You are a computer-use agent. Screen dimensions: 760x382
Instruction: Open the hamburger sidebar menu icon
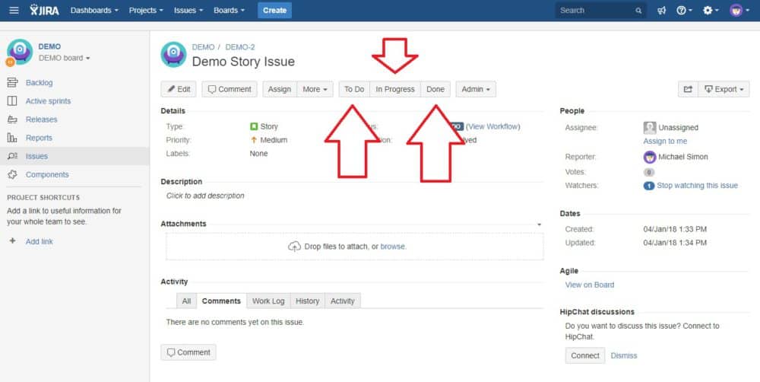14,10
